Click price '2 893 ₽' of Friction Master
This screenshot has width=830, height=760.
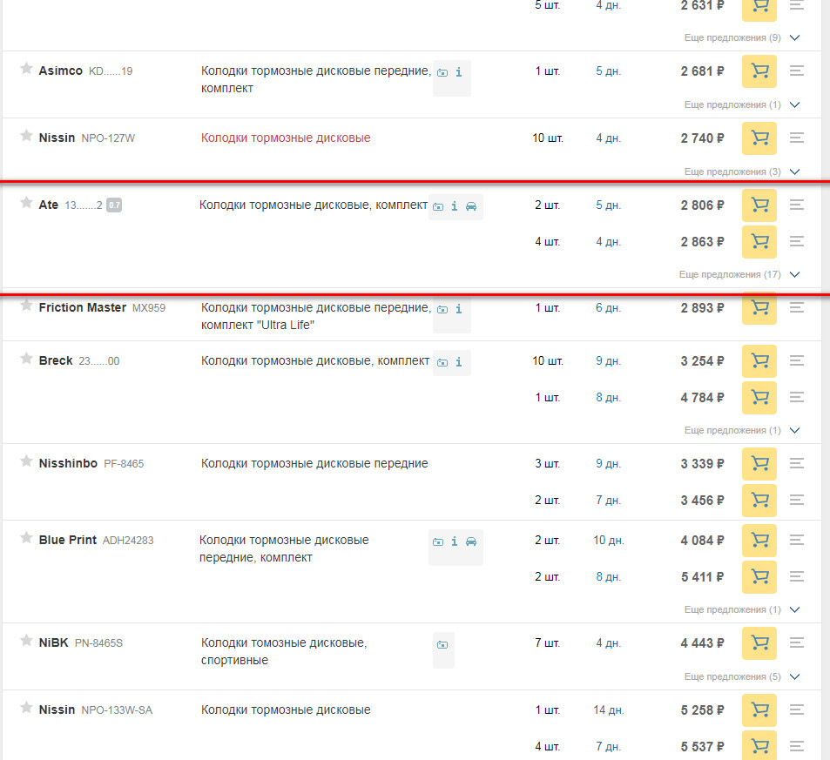702,308
